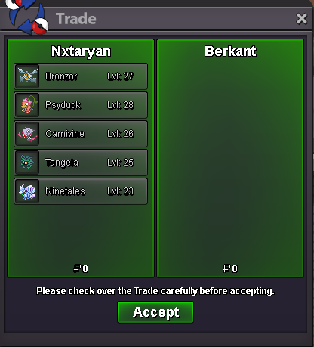
Task: Click Nxtaryan's Pokédollar currency icon
Action: point(77,268)
